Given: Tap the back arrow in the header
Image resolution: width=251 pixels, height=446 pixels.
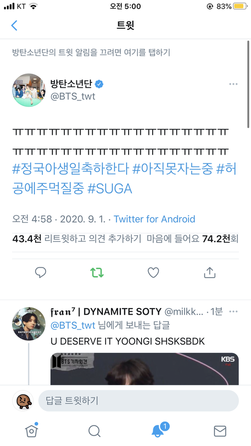Looking at the screenshot, I should click(x=14, y=25).
